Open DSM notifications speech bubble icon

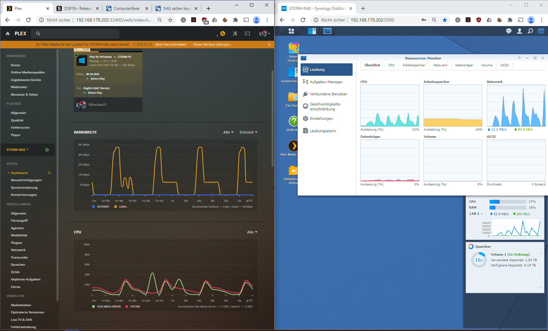coord(509,31)
